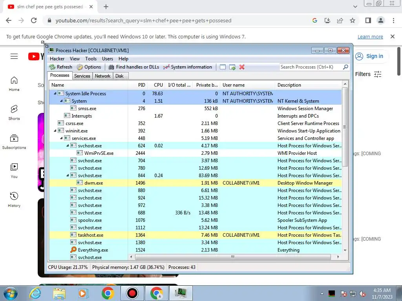The image size is (402, 301).
Task: Collapse wininit.exe tree node
Action: pyautogui.click(x=55, y=131)
